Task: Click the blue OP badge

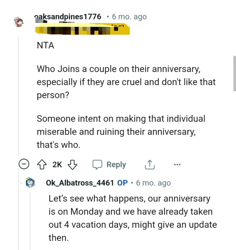Action: [x=122, y=183]
